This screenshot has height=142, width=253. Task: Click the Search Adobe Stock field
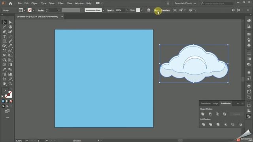tap(217, 4)
